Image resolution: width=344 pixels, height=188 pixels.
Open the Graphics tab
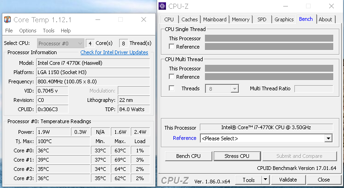[284, 19]
